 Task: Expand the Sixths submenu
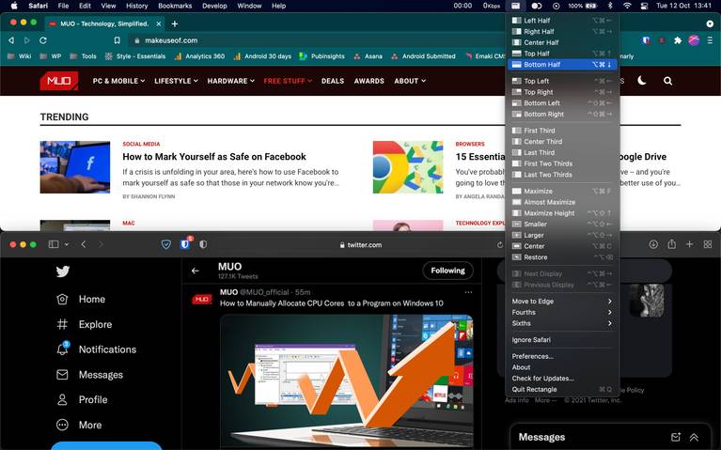(x=562, y=323)
